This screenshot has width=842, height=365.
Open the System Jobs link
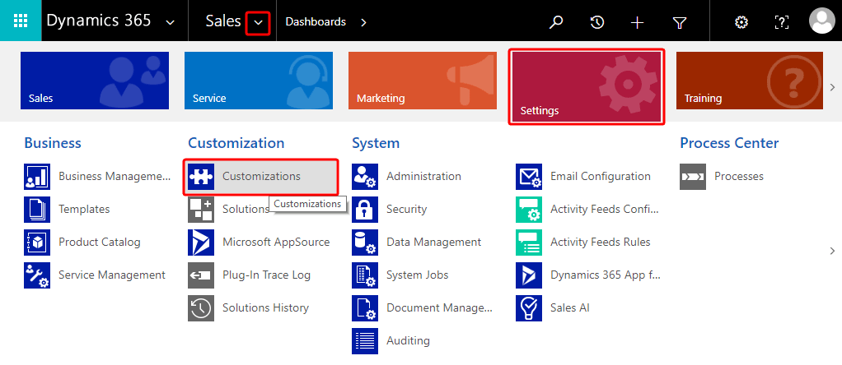(417, 275)
